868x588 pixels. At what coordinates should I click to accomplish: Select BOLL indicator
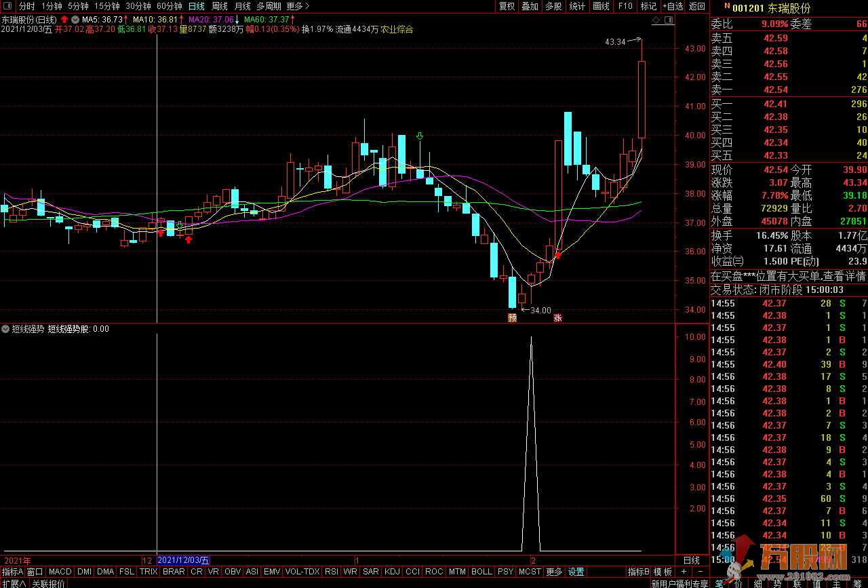[481, 572]
